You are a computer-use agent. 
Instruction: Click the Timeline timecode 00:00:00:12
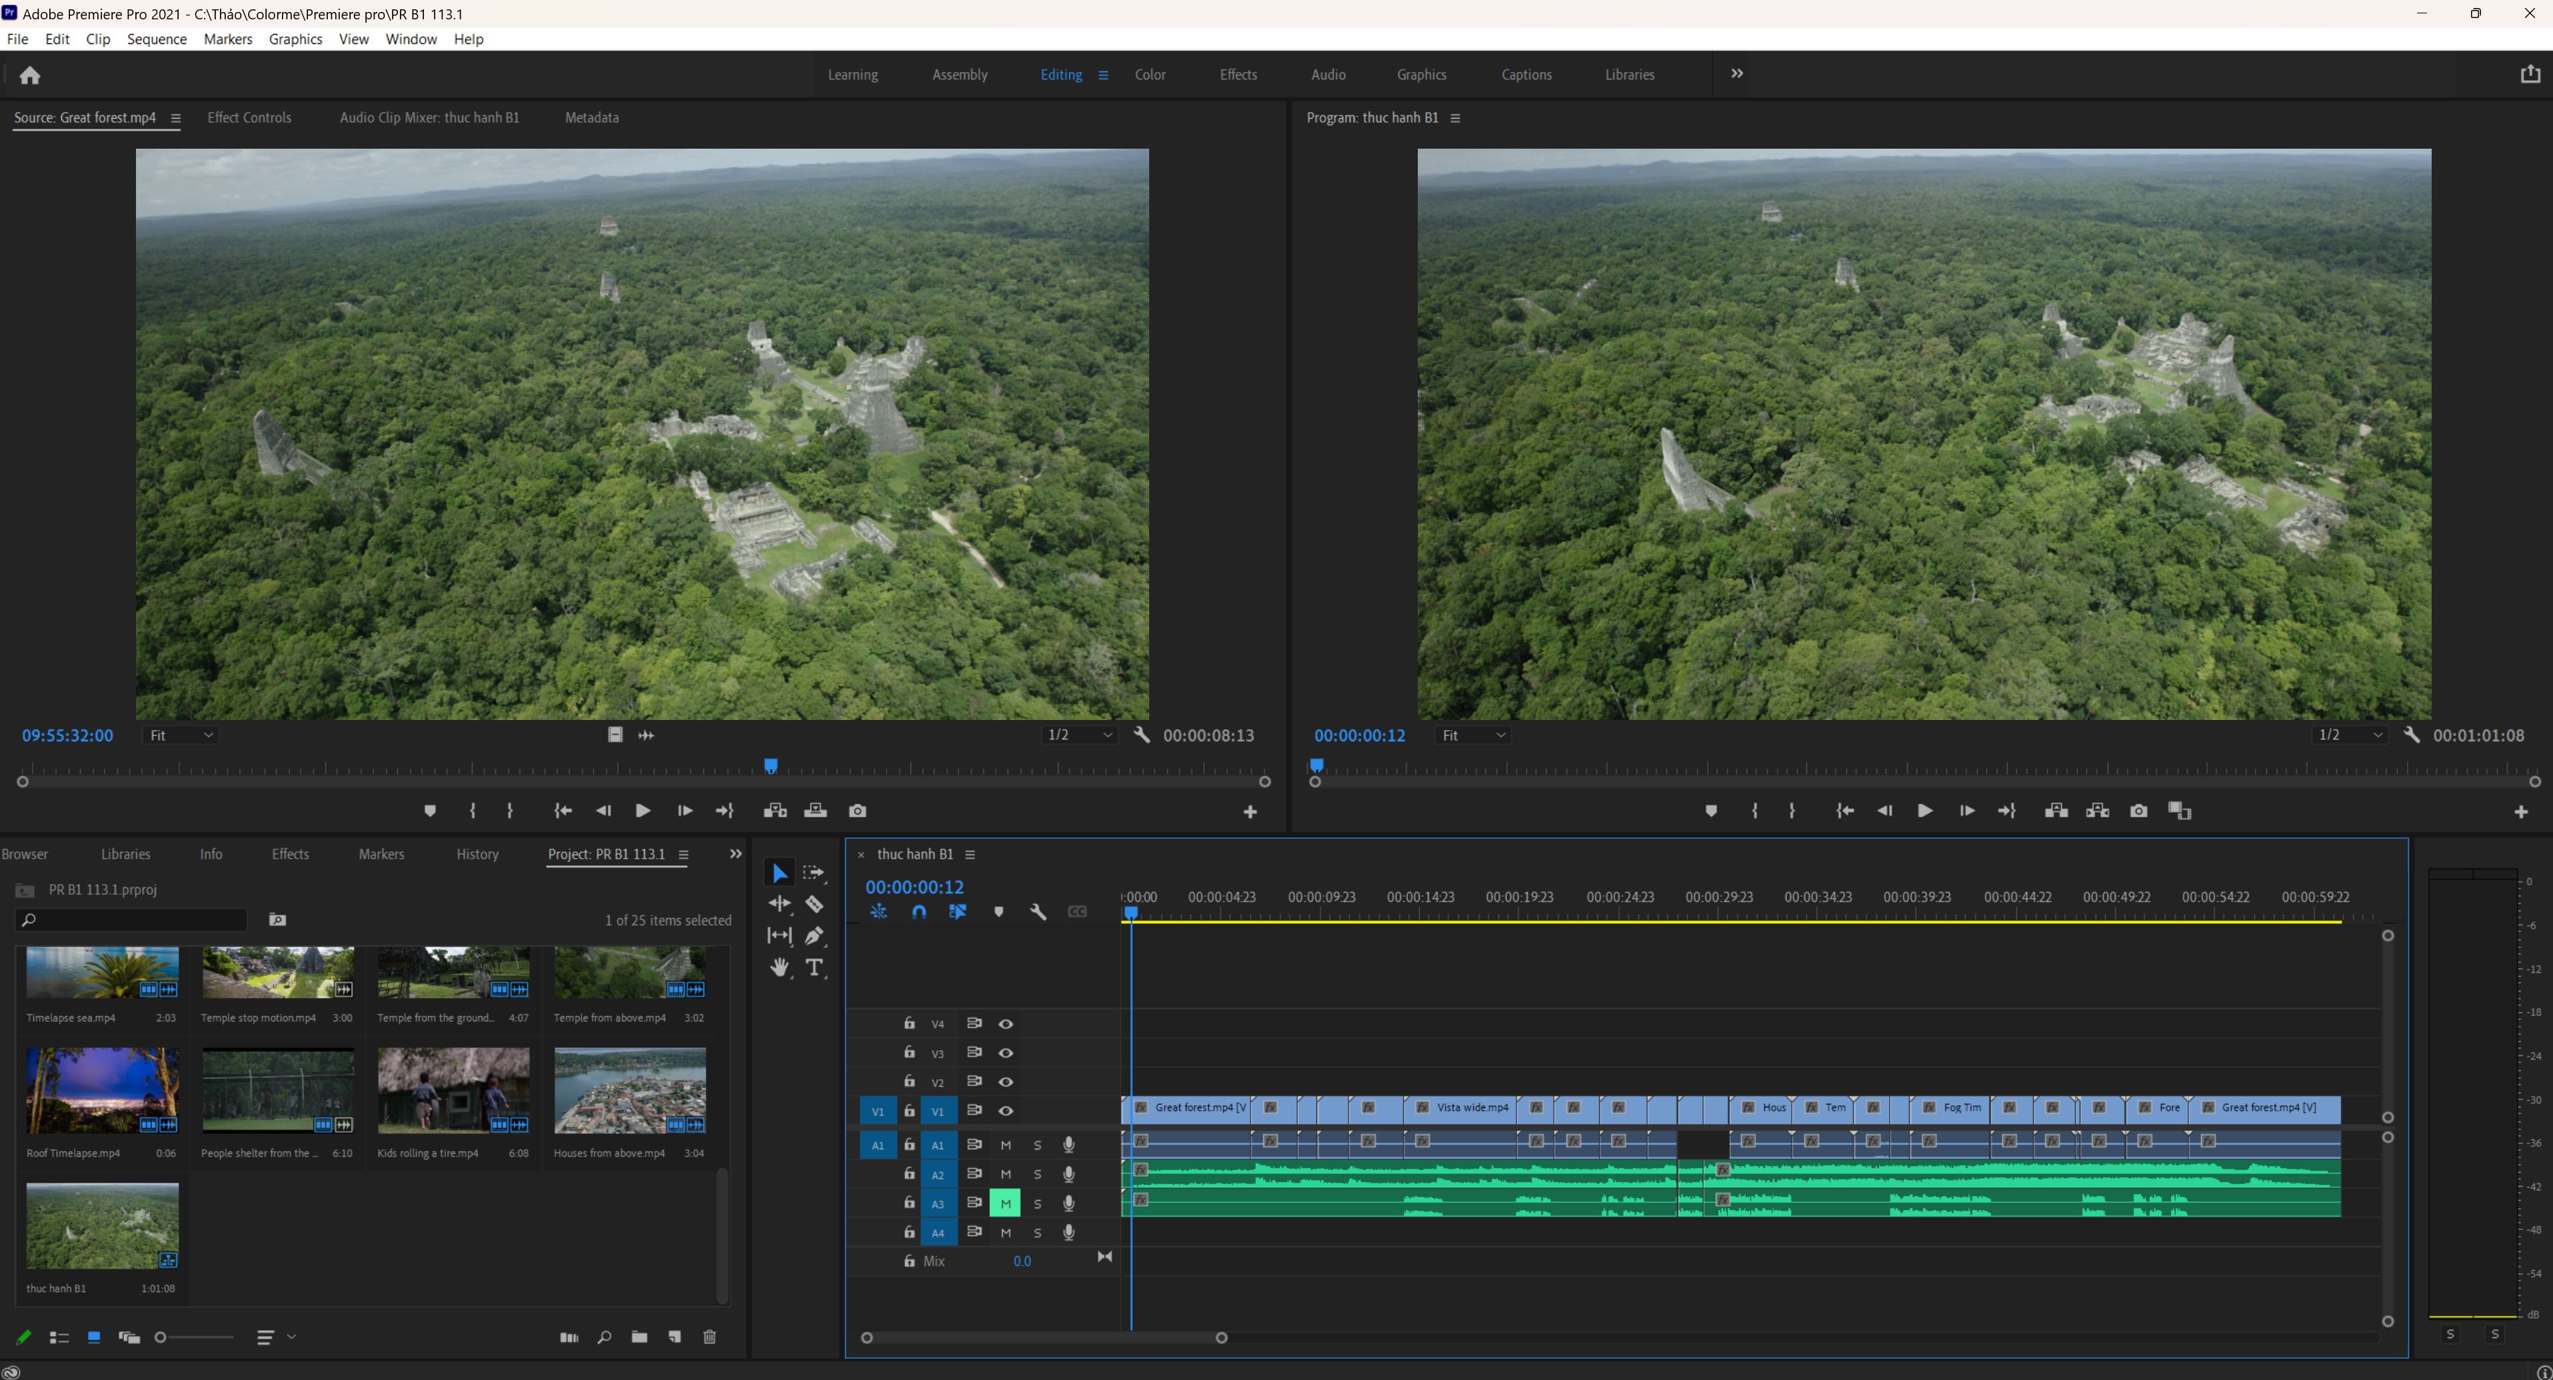[914, 887]
